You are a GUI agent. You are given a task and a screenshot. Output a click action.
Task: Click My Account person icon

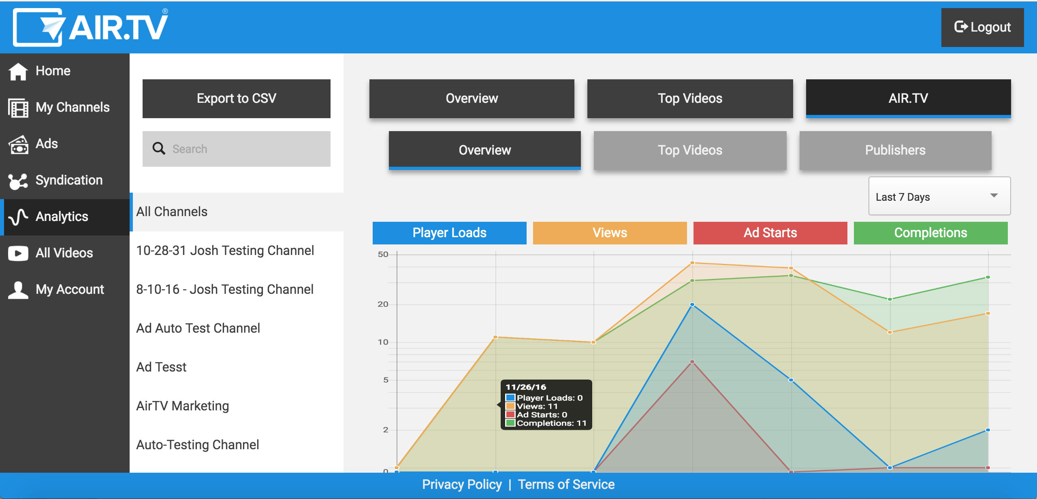click(x=18, y=290)
